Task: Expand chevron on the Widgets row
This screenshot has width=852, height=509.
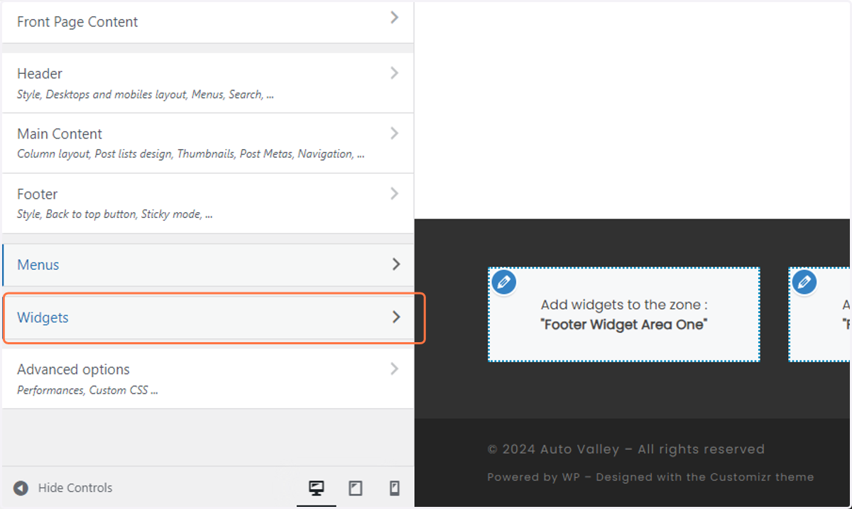Action: [396, 317]
